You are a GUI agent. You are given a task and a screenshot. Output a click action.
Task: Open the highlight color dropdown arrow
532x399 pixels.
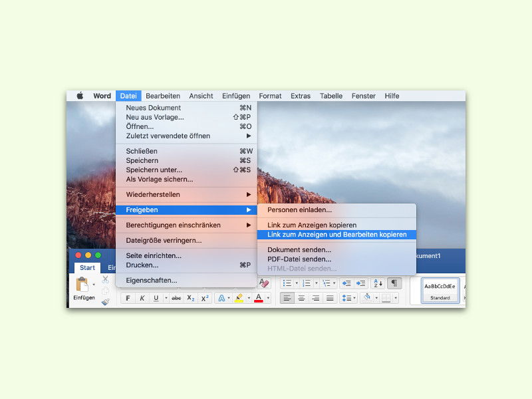coord(249,298)
